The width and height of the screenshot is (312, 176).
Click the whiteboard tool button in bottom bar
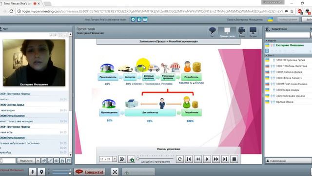coord(138,172)
